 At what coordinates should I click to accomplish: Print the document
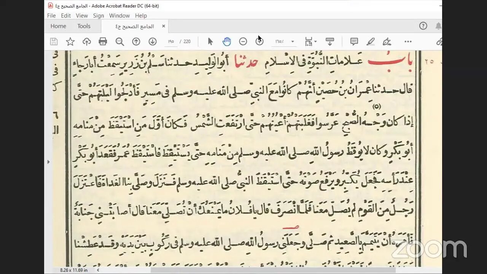coord(103,41)
